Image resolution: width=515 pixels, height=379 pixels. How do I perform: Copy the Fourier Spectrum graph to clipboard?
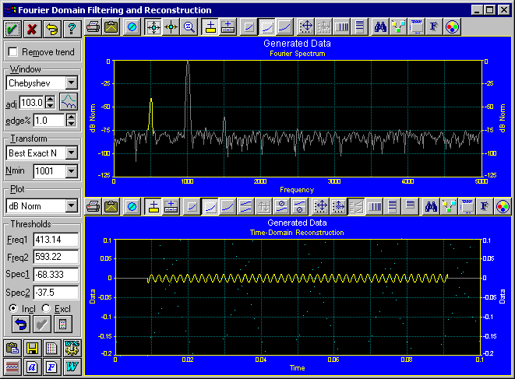click(x=111, y=27)
